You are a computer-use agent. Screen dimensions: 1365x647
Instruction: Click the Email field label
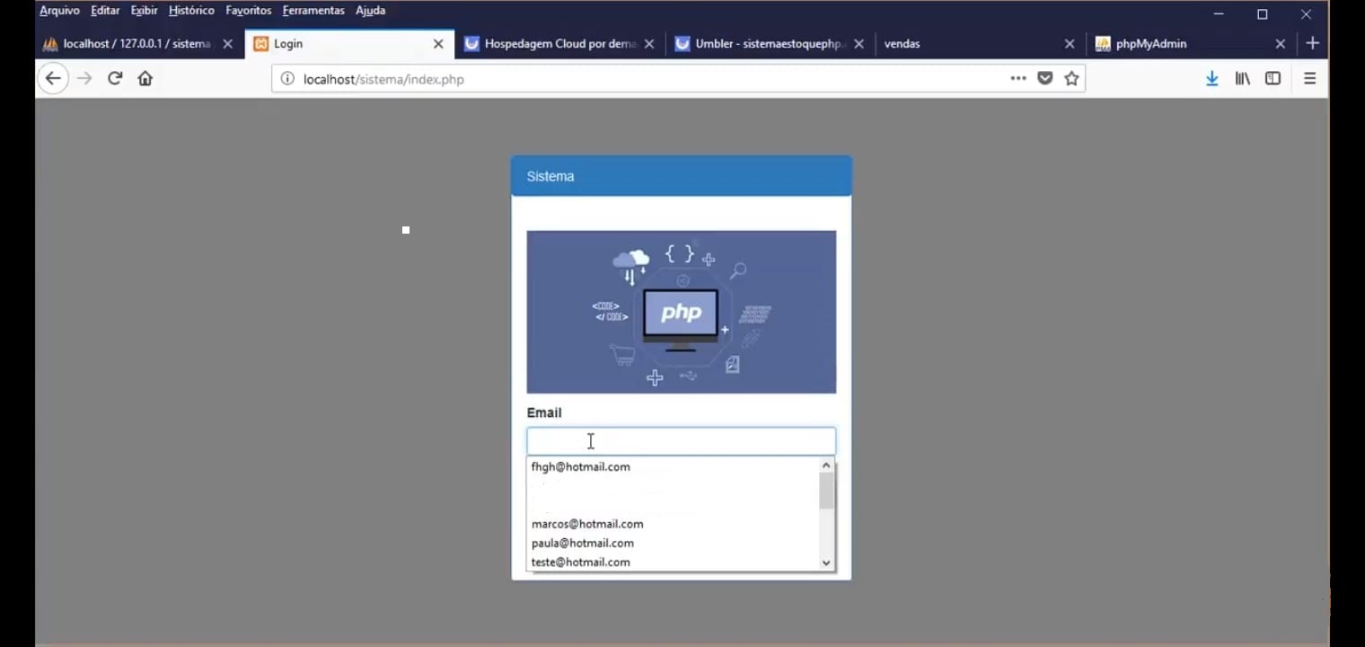[x=544, y=412]
